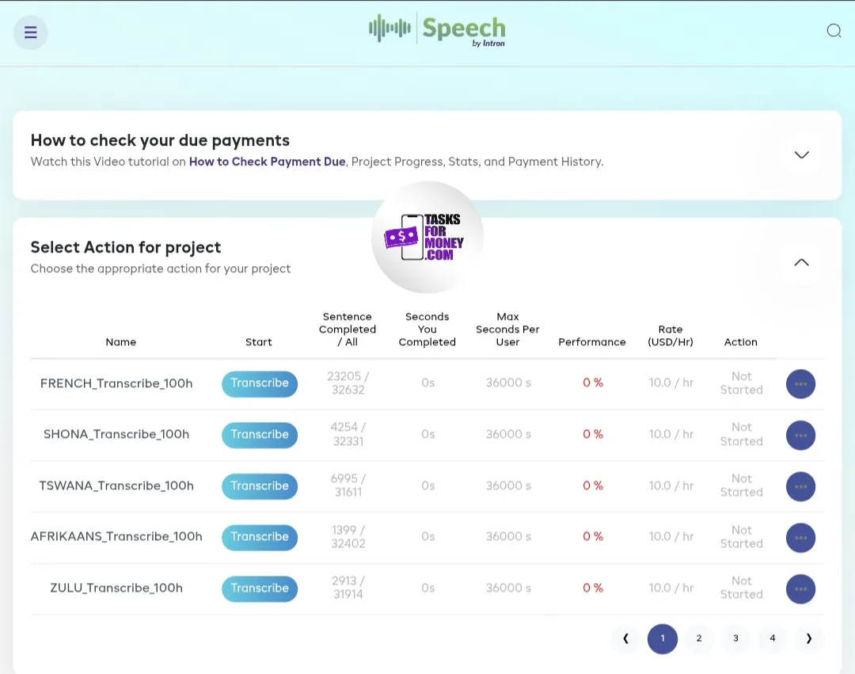Viewport: 855px width, 674px height.
Task: Collapse the Select Action for project panel
Action: [801, 262]
